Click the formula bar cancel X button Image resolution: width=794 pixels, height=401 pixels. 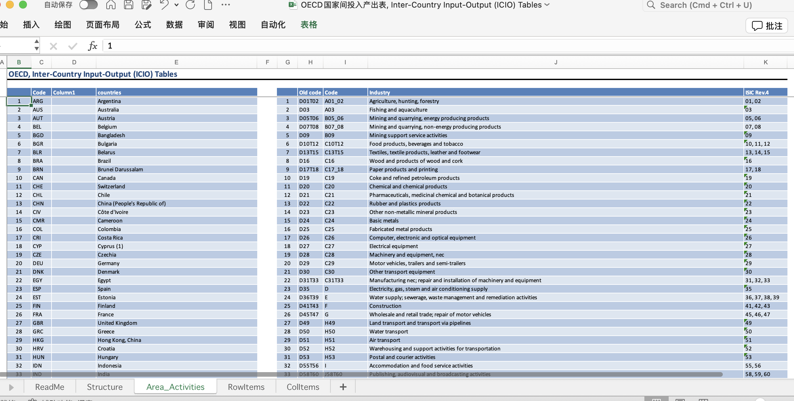(x=53, y=46)
